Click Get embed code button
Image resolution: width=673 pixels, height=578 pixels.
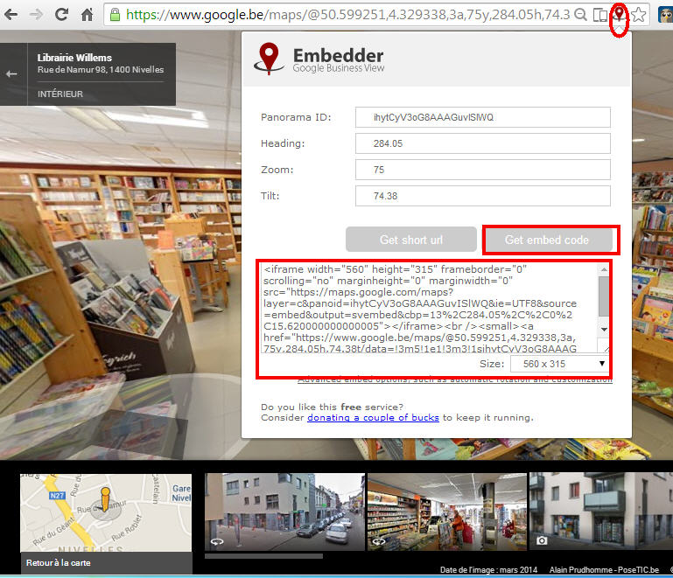(x=547, y=240)
